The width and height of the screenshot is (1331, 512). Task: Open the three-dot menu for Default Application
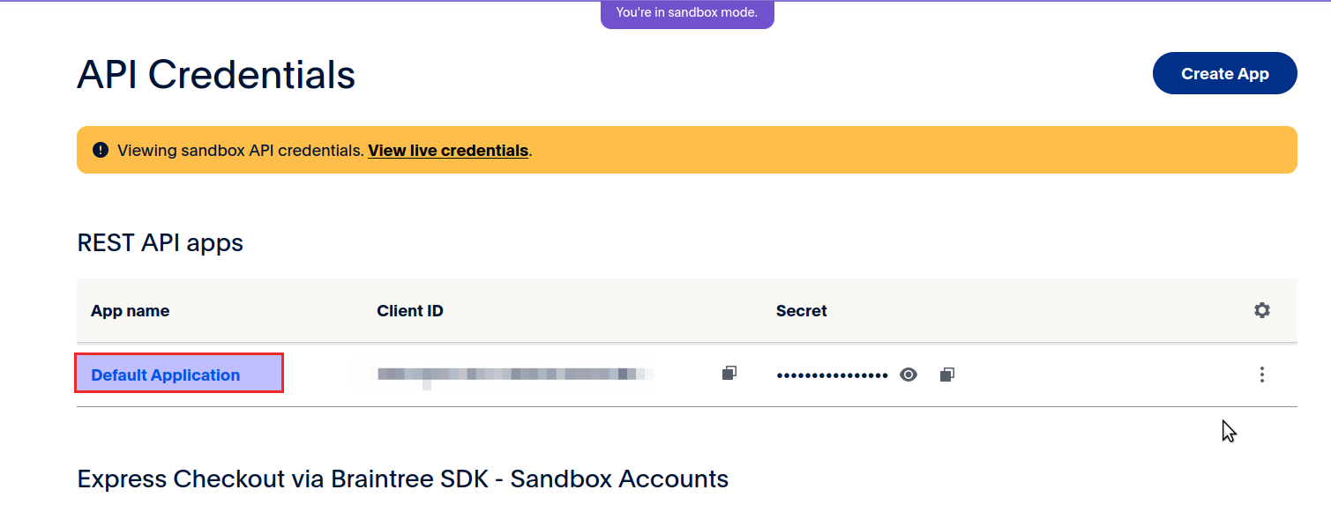tap(1262, 375)
